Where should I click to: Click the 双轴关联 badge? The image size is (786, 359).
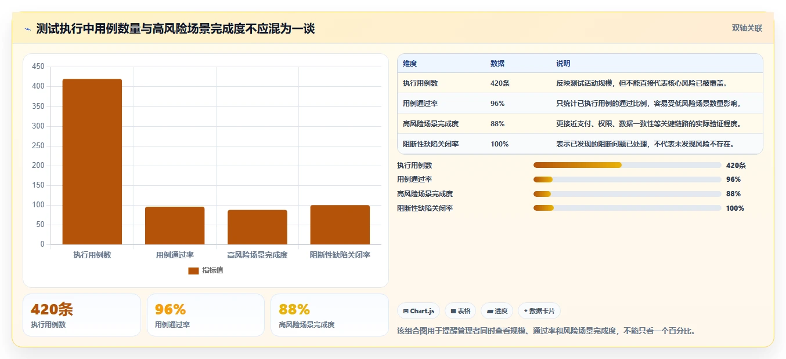[747, 28]
